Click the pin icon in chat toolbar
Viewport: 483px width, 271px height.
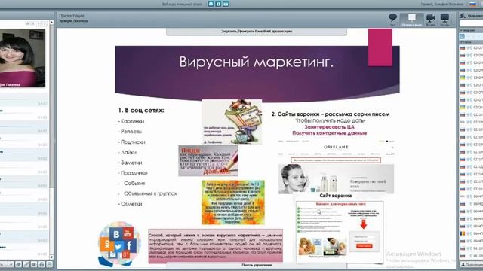tap(18, 264)
